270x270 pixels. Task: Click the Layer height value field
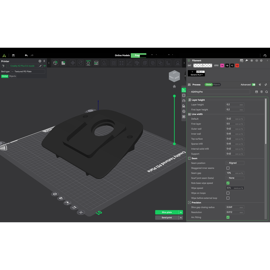[235, 105]
